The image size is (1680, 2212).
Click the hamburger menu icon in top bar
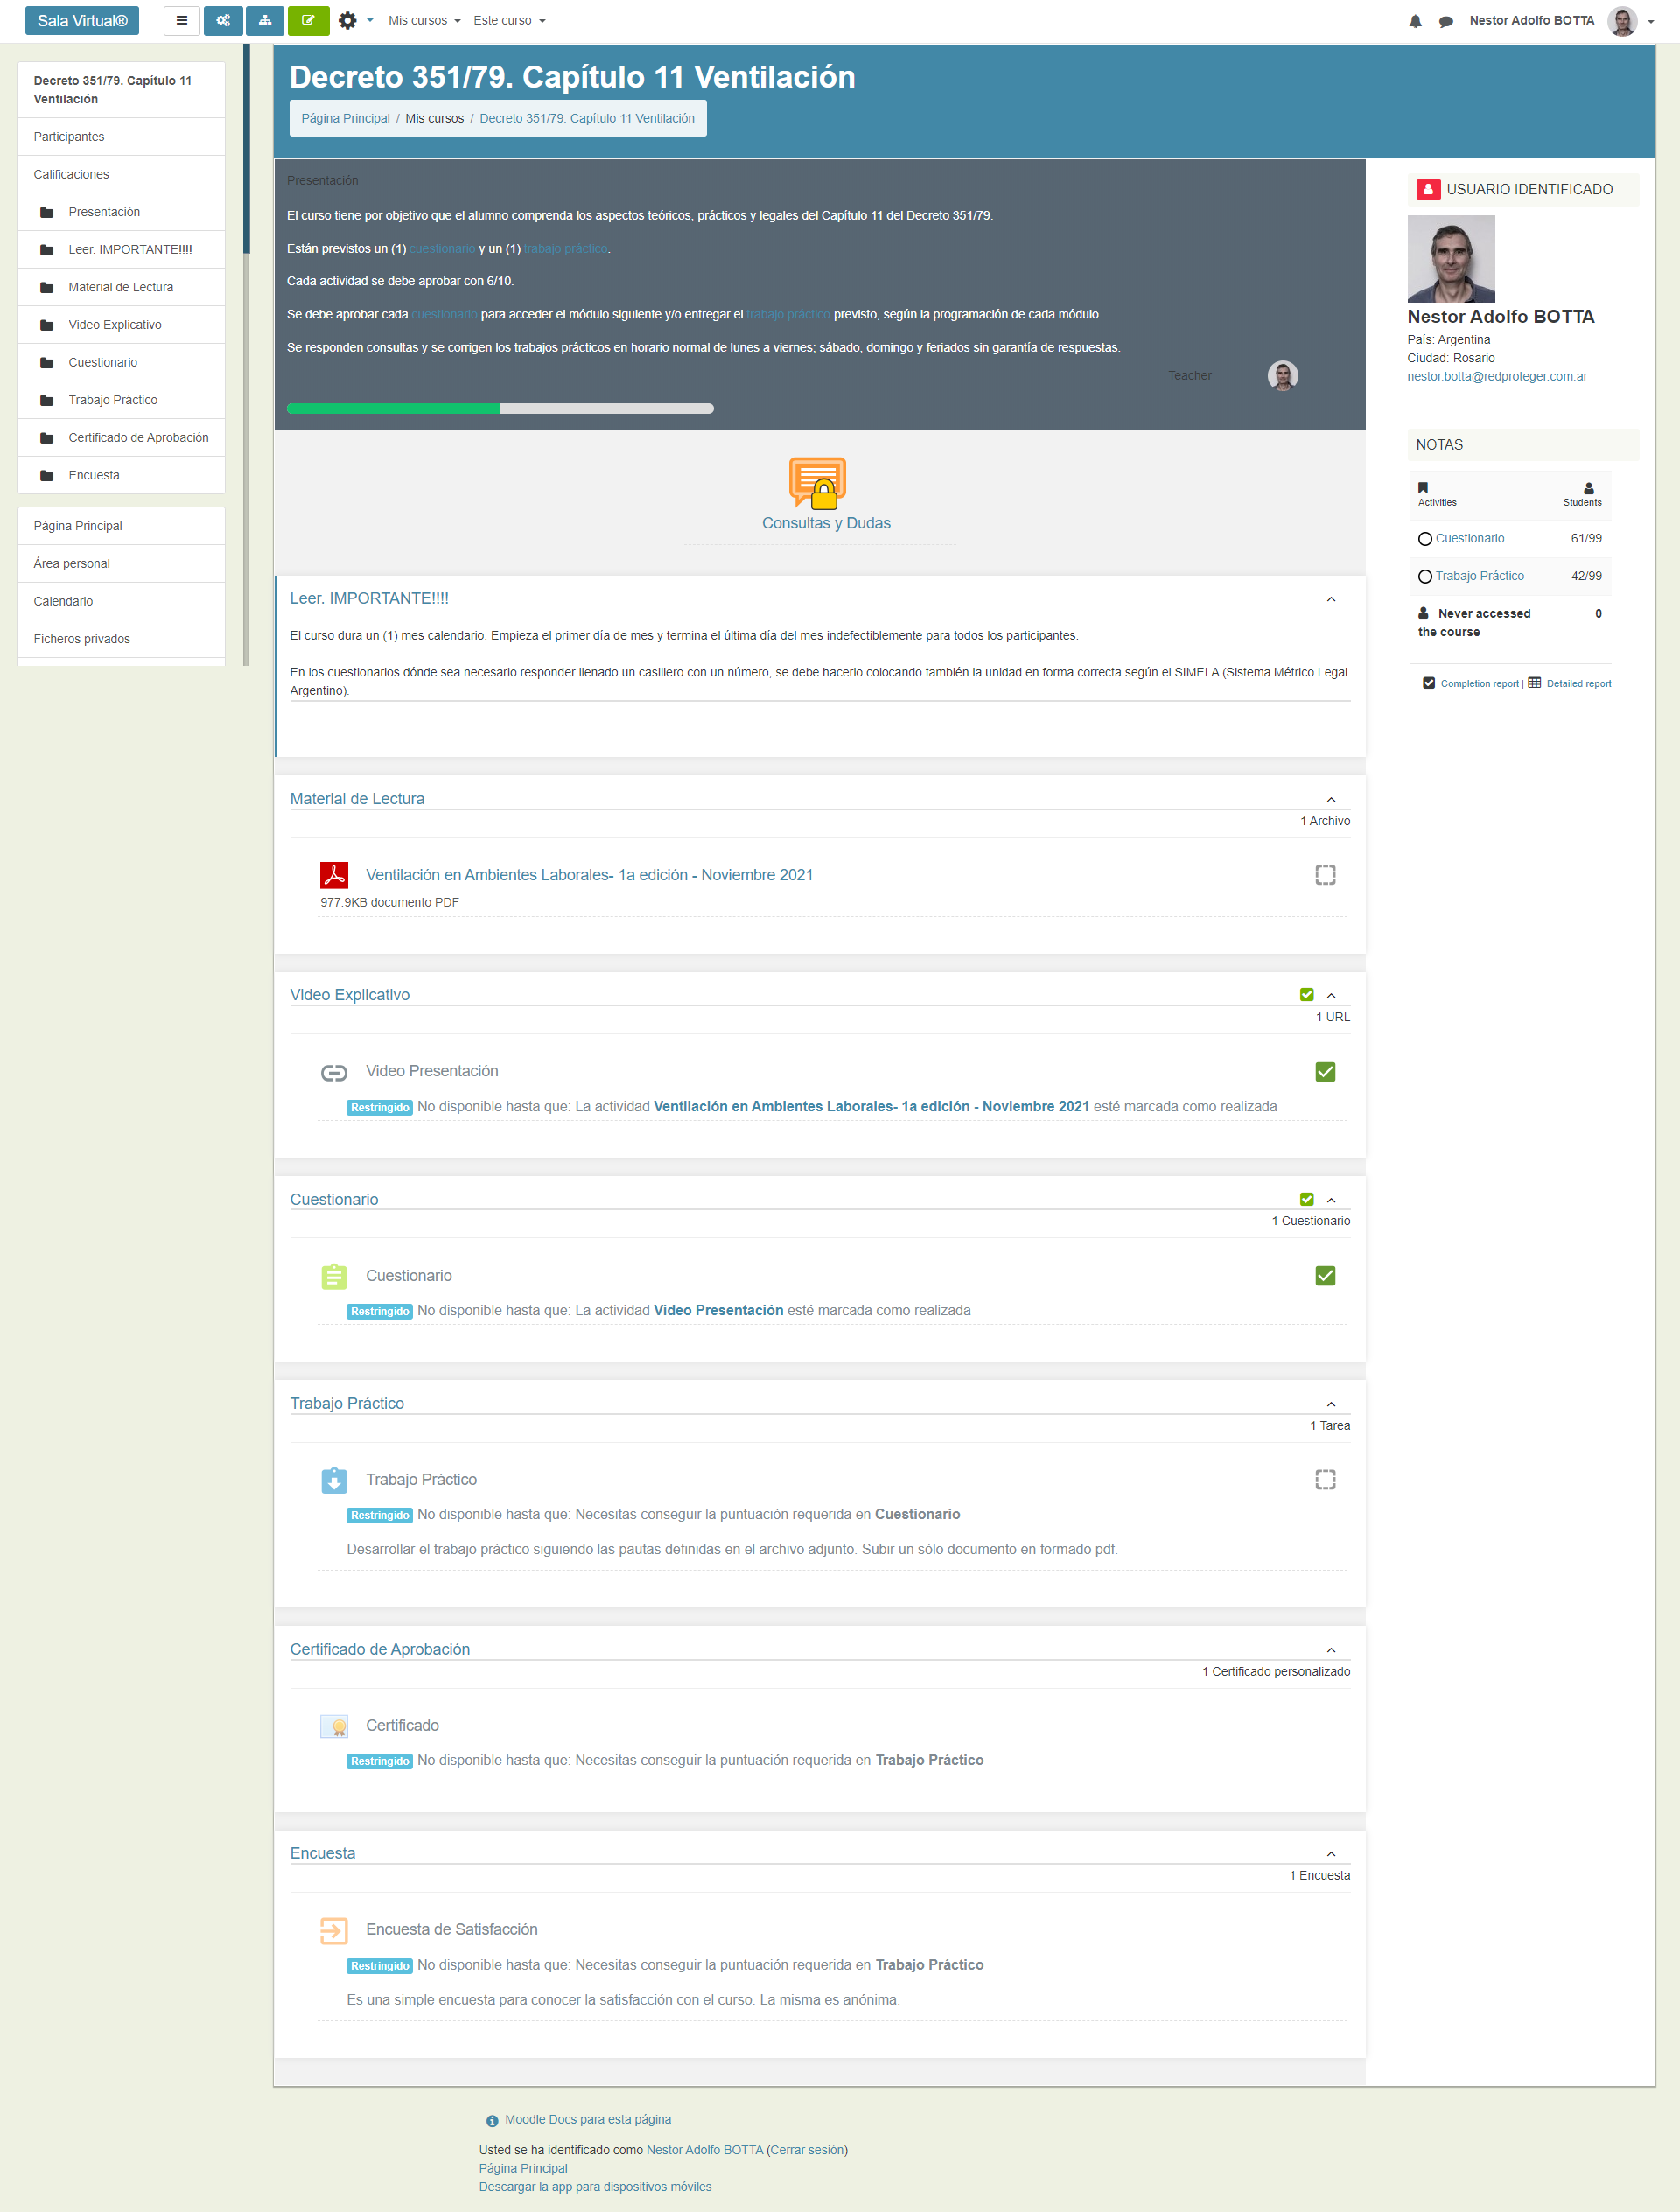point(181,20)
